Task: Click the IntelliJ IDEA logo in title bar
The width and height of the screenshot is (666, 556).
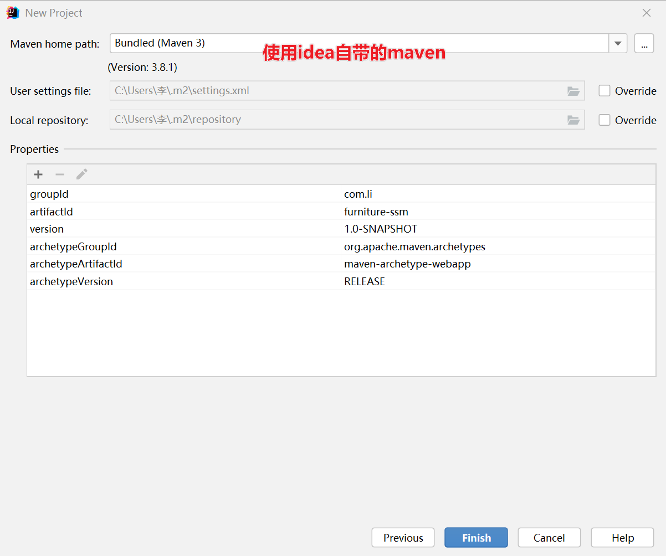Action: pos(13,13)
